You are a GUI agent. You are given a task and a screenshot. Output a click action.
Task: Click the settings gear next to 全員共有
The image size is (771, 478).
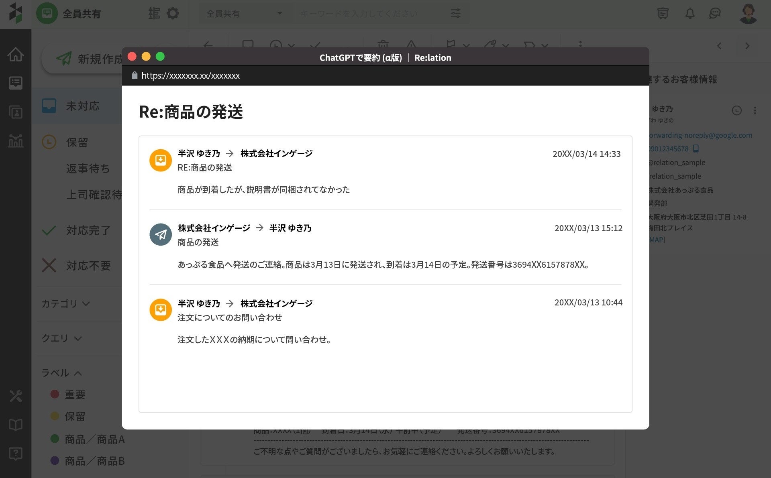(x=173, y=13)
